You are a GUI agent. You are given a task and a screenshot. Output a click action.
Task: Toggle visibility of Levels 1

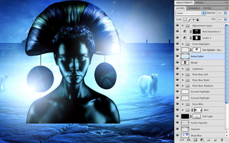coord(177,38)
